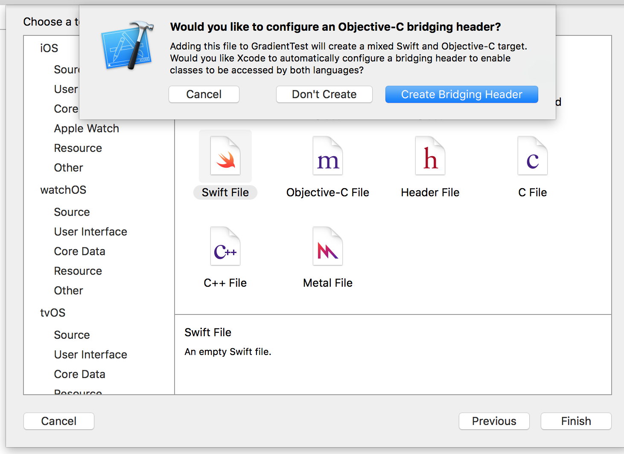The image size is (624, 454).
Task: Cancel the bridging header dialog
Action: point(204,94)
